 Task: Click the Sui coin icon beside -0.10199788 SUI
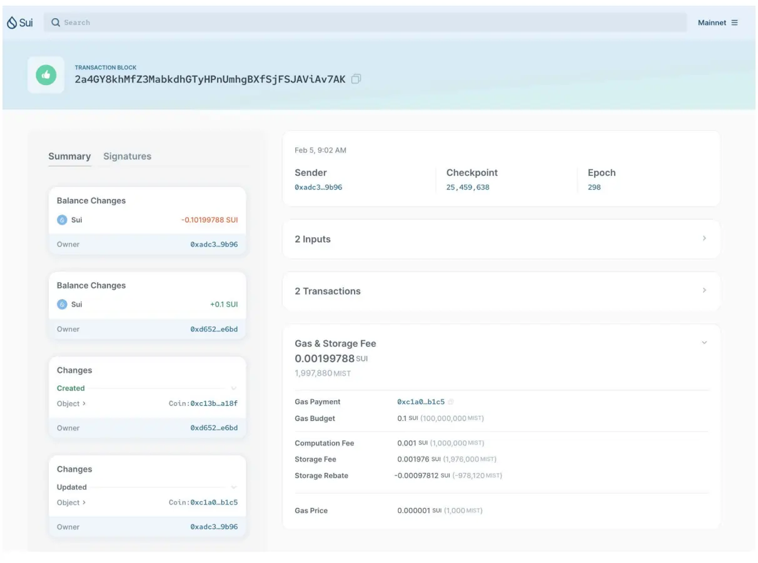pos(62,220)
